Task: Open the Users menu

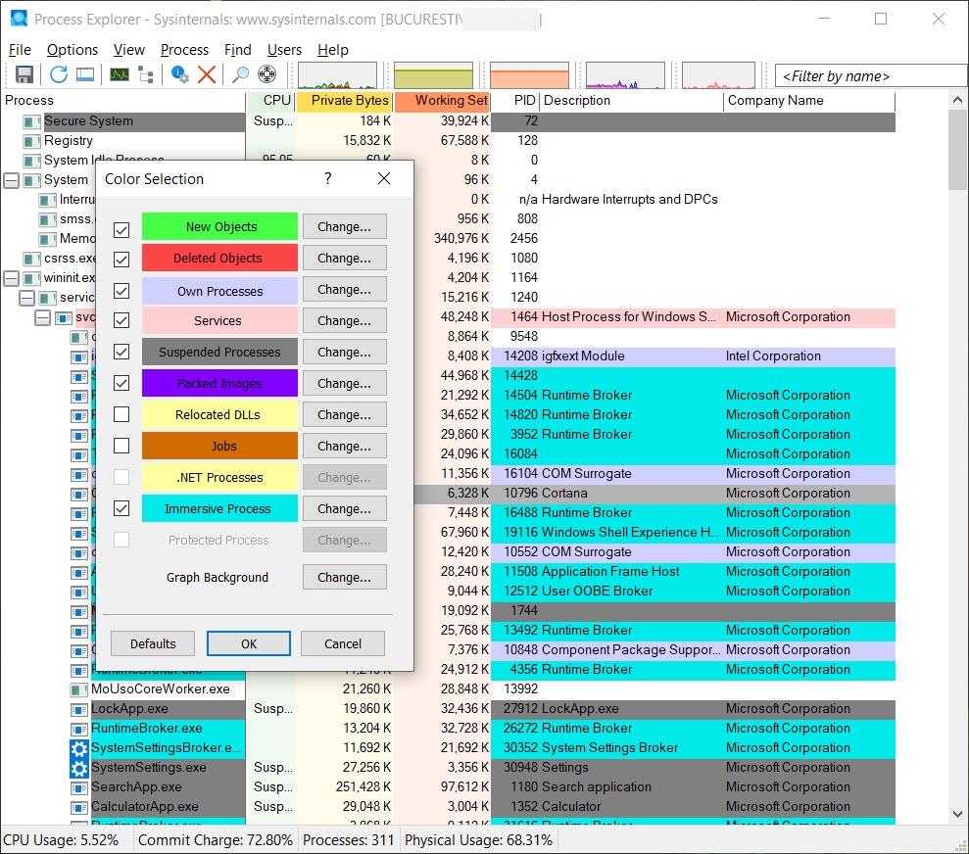Action: 284,49
